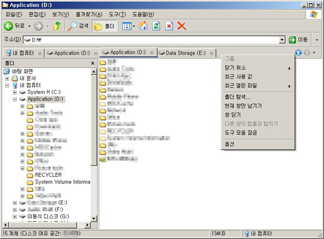Viewport: 324px width, 239px height.
Task: Close the active Application (D:) tab
Action: pos(152,53)
